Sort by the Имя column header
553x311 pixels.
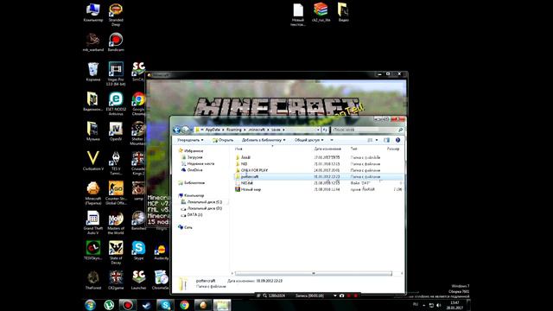point(238,149)
